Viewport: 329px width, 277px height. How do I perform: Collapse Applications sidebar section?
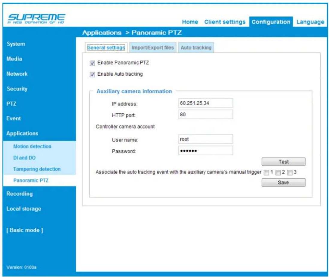pyautogui.click(x=22, y=133)
